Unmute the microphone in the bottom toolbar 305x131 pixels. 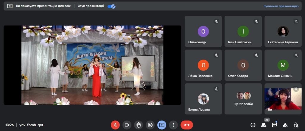(115, 125)
